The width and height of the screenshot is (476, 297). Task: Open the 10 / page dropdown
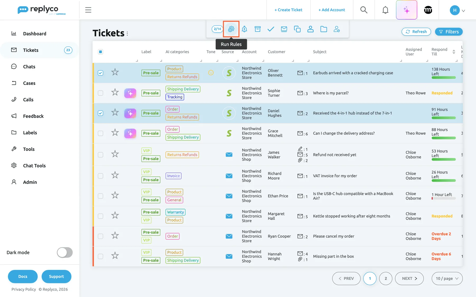click(447, 279)
